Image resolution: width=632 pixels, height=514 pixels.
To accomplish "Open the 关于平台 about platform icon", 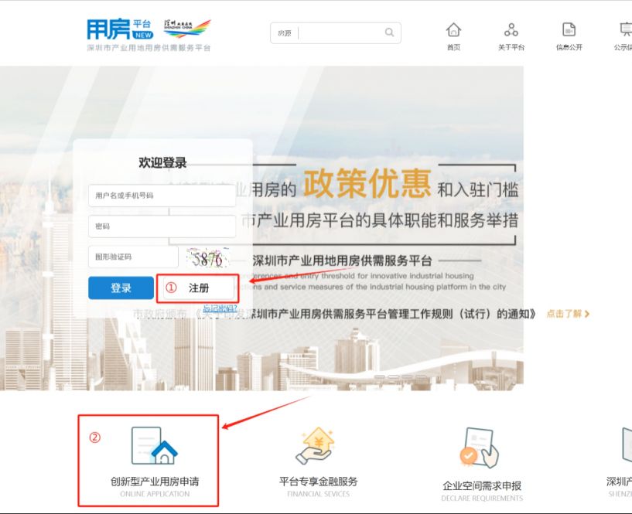I will pos(511,30).
